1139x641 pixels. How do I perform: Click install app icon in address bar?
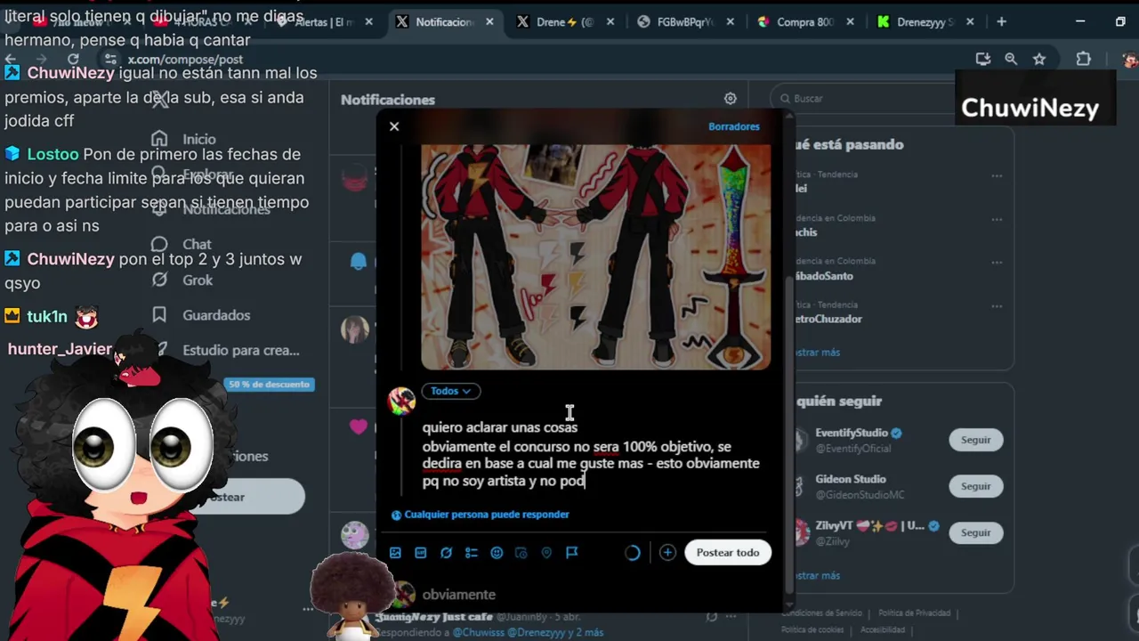coord(982,59)
